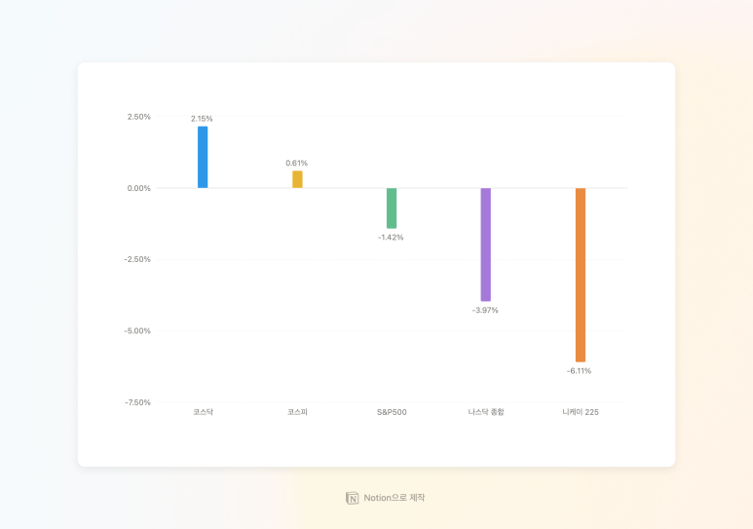
Task: Click the -1.42% value label
Action: (391, 238)
